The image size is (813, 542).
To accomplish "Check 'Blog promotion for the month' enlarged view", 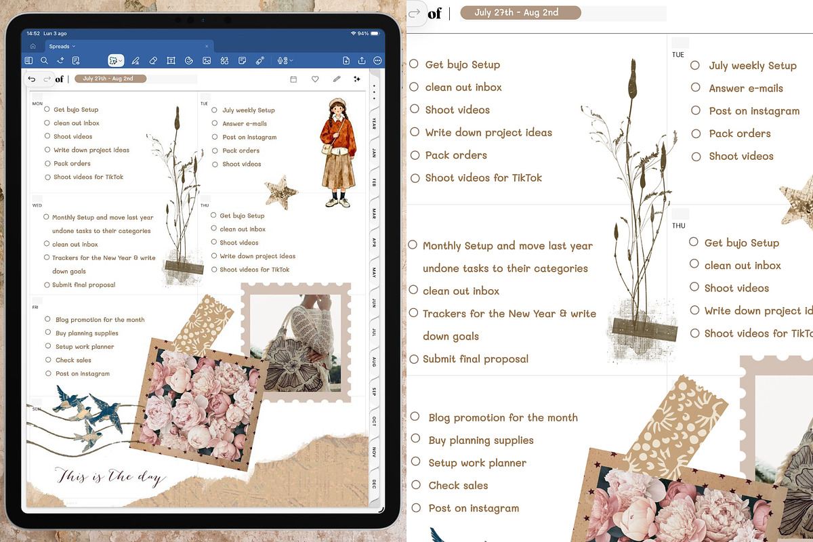I will [416, 417].
